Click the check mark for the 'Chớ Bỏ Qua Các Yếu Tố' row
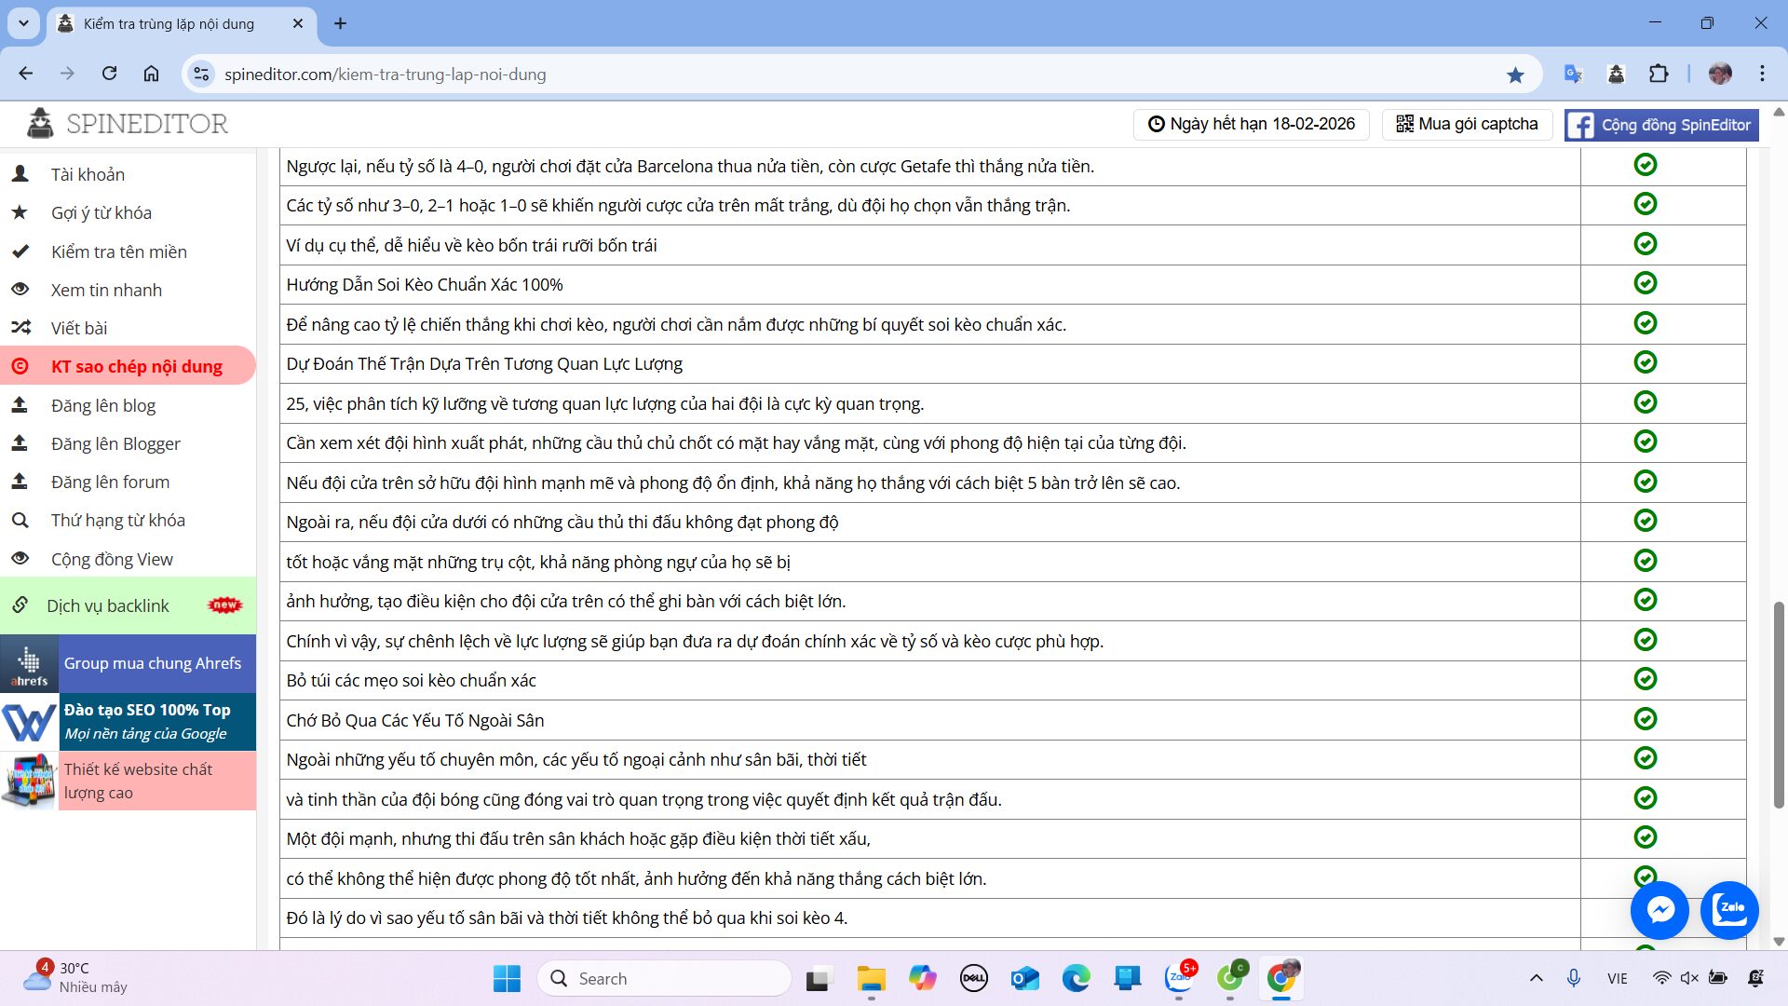 [x=1645, y=719]
